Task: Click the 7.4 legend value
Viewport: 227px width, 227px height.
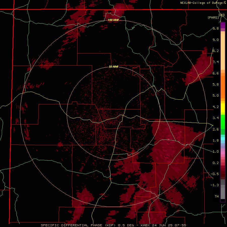Action: [x=216, y=62]
